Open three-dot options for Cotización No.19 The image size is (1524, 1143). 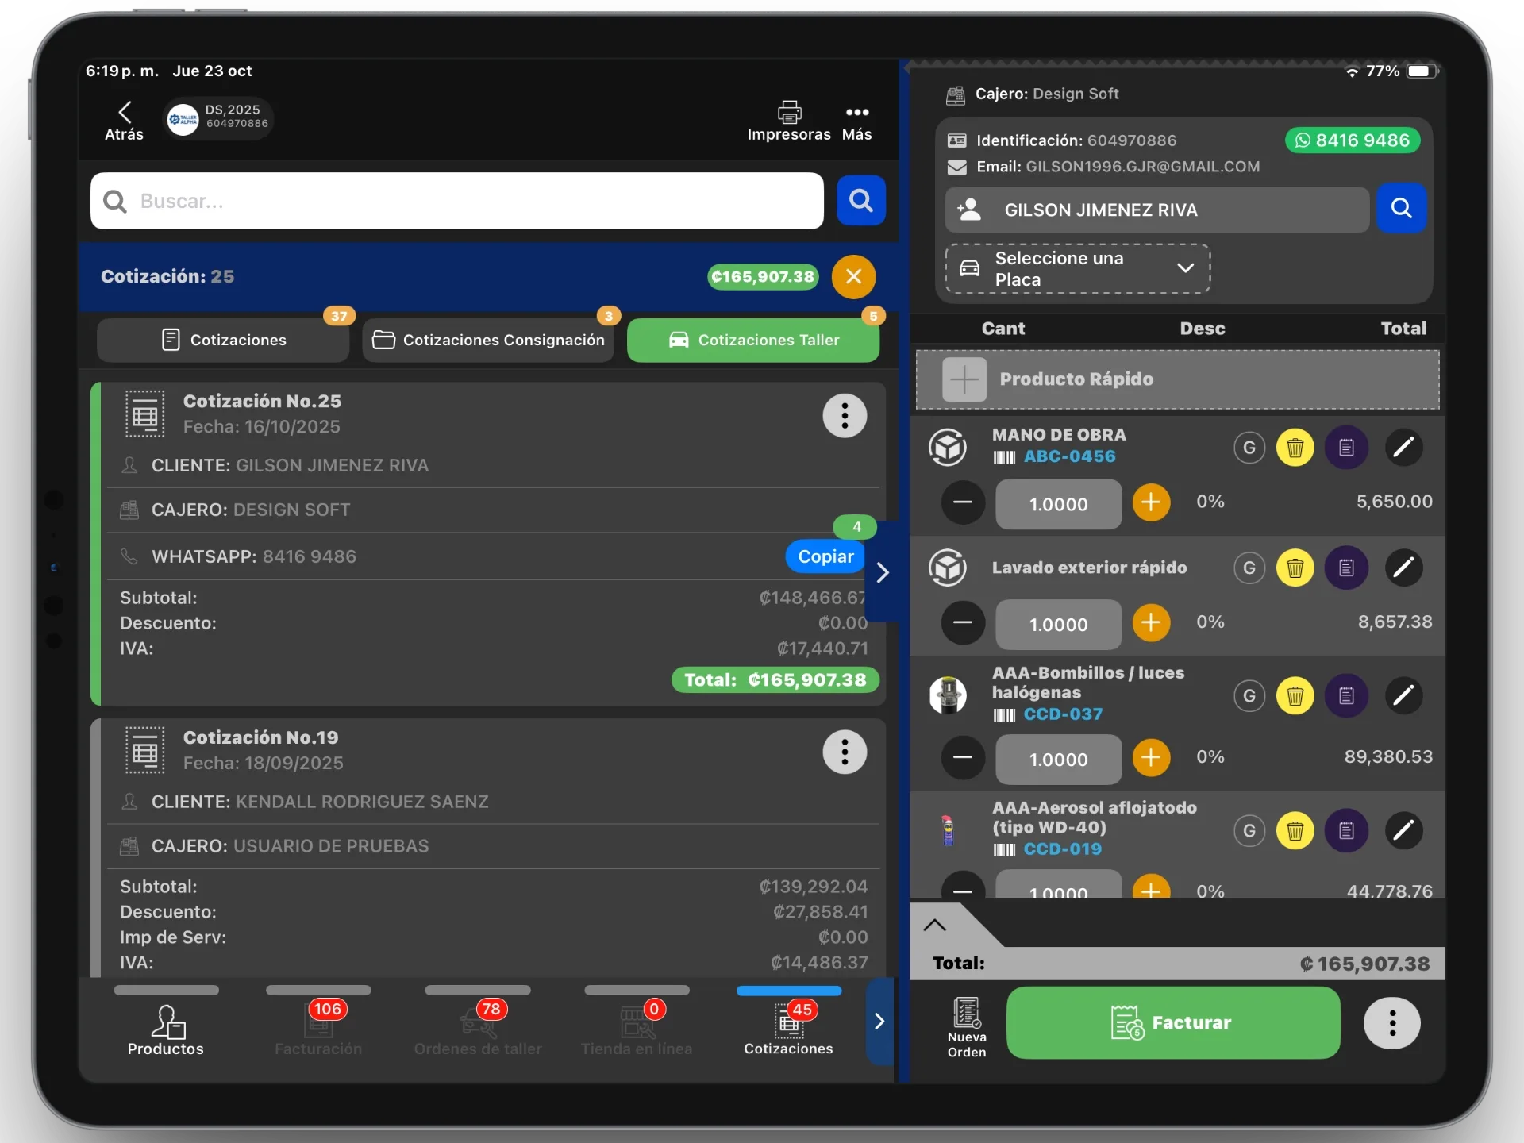pos(844,751)
